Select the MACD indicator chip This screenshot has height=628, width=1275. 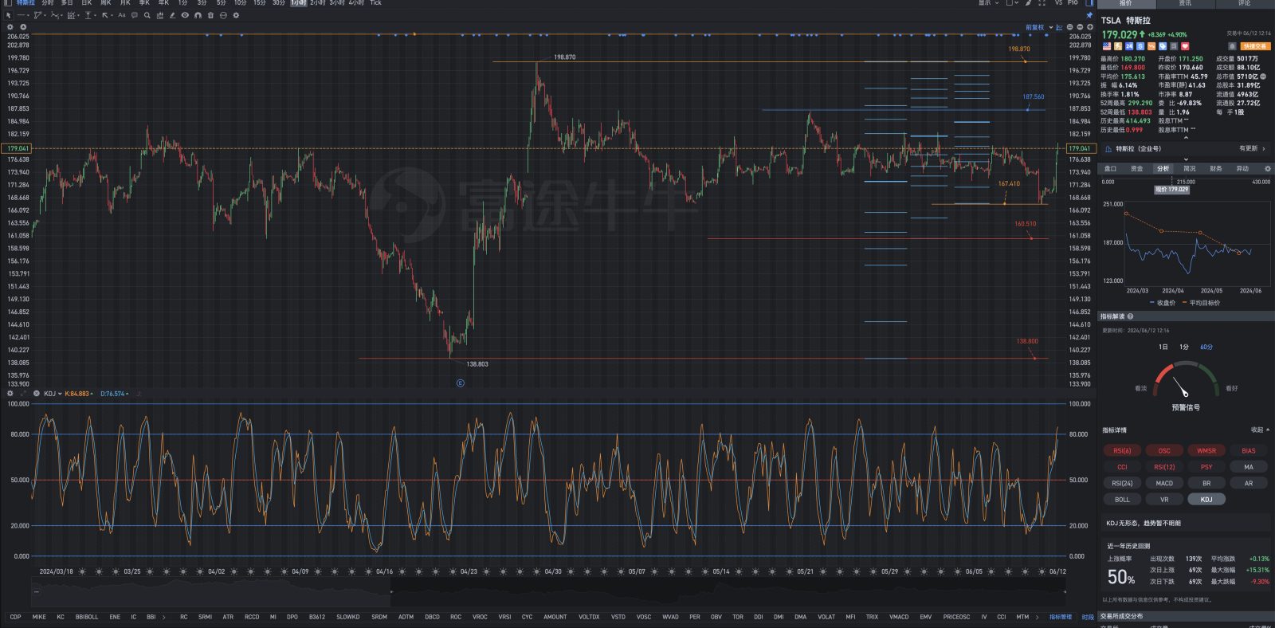pos(1164,483)
